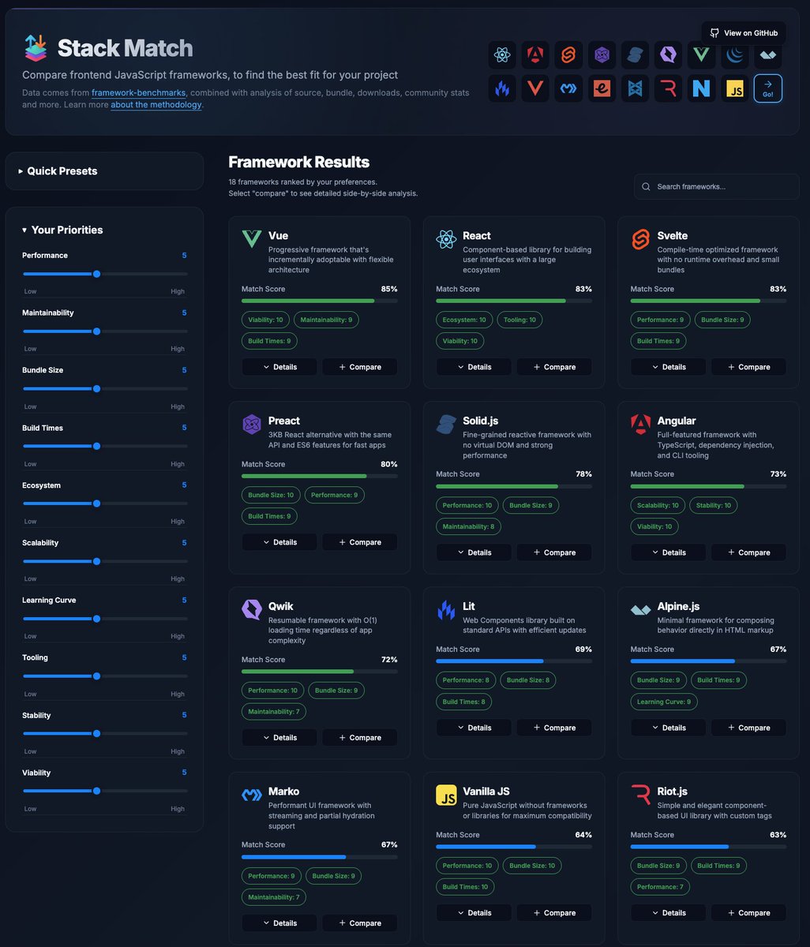Expand Details on the Solid.js card
The height and width of the screenshot is (947, 810).
pos(474,552)
